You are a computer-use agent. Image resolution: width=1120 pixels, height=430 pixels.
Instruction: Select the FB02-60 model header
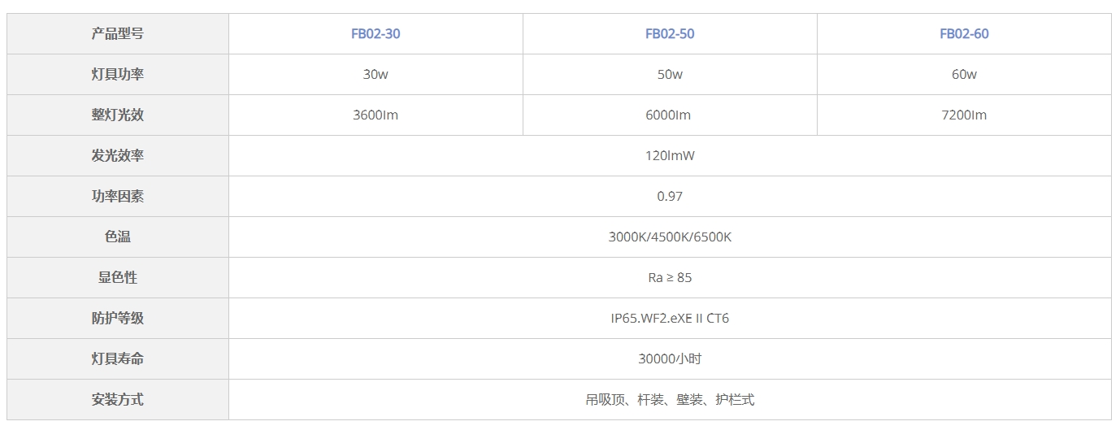(x=964, y=34)
